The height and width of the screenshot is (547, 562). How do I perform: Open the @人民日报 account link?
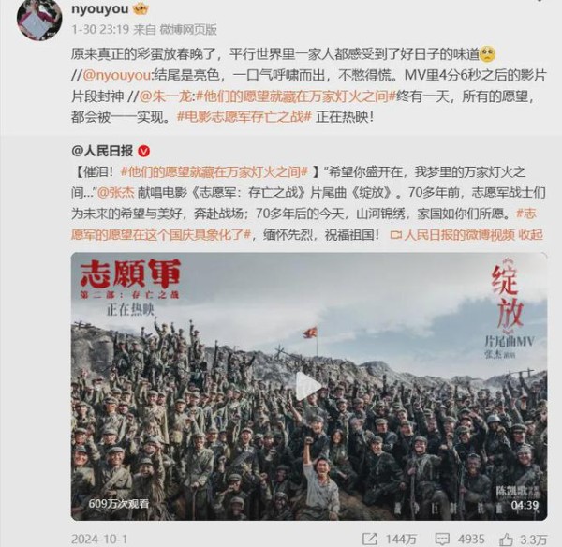click(x=102, y=151)
